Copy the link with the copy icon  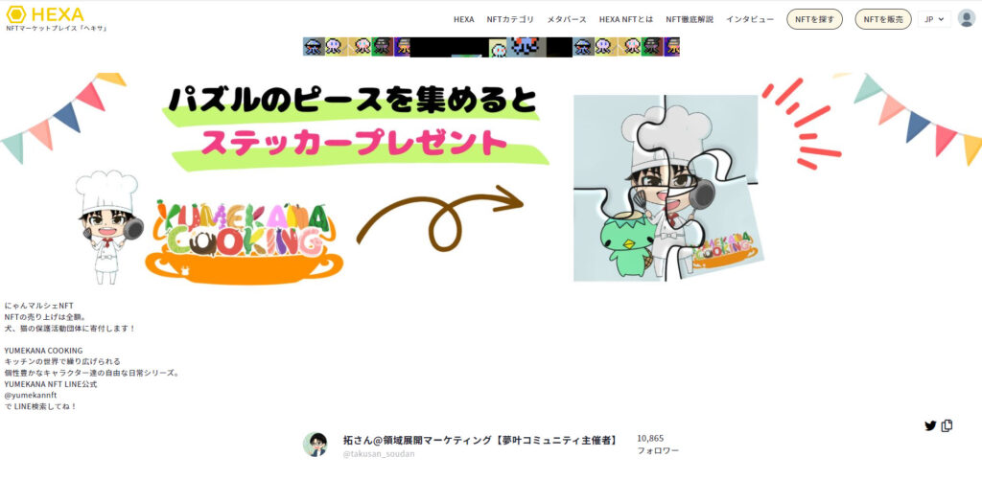pyautogui.click(x=947, y=425)
